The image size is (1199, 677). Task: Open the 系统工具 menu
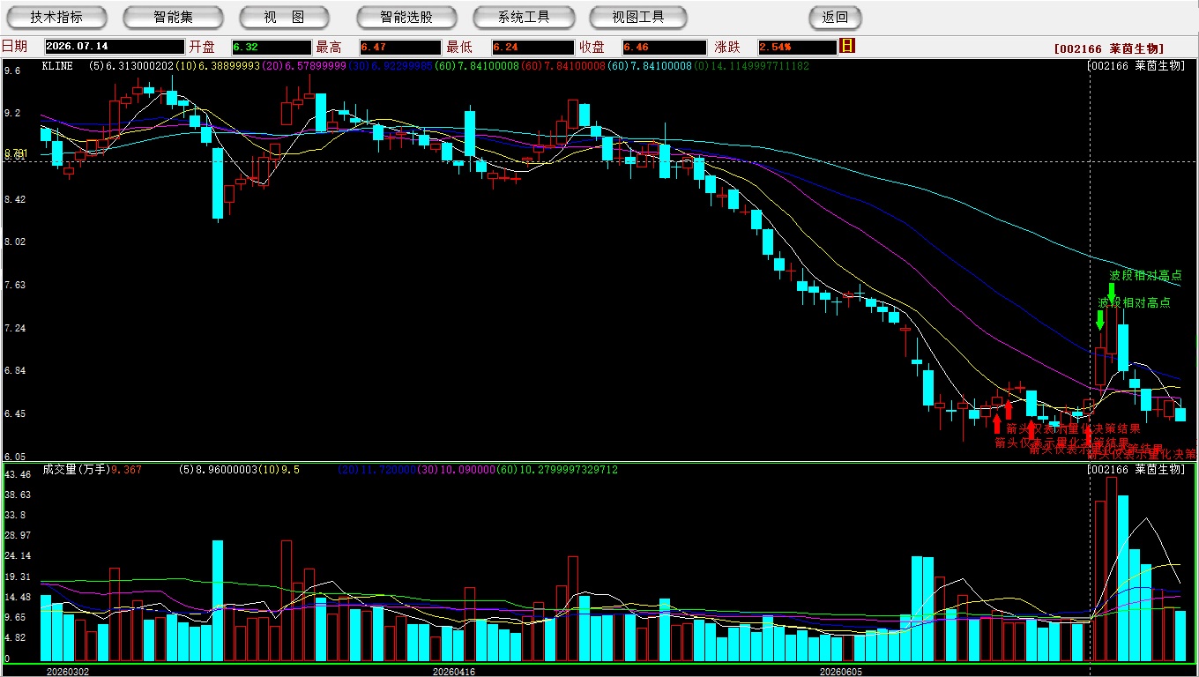523,17
